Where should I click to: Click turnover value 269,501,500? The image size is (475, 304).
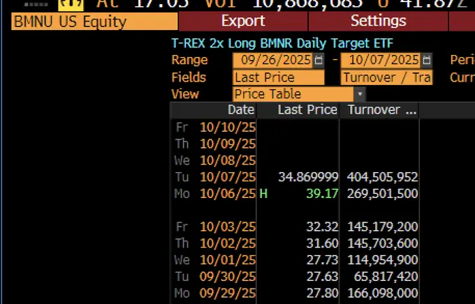(382, 194)
